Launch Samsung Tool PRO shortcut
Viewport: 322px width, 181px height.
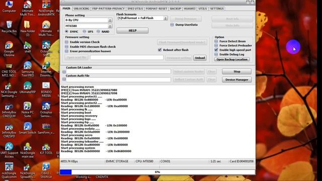click(x=28, y=69)
